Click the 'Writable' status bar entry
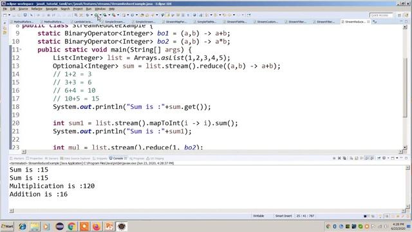The height and width of the screenshot is (232, 412). point(258,216)
